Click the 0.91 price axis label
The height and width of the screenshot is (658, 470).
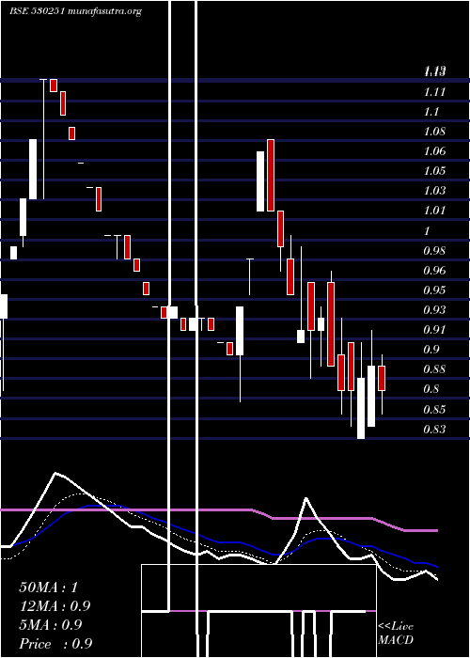coord(434,330)
